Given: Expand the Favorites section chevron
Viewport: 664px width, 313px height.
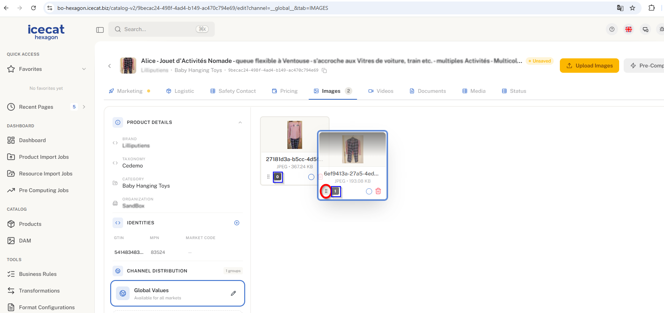Looking at the screenshot, I should (84, 69).
